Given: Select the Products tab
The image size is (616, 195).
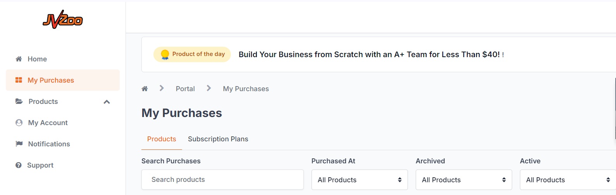Looking at the screenshot, I should pos(162,139).
